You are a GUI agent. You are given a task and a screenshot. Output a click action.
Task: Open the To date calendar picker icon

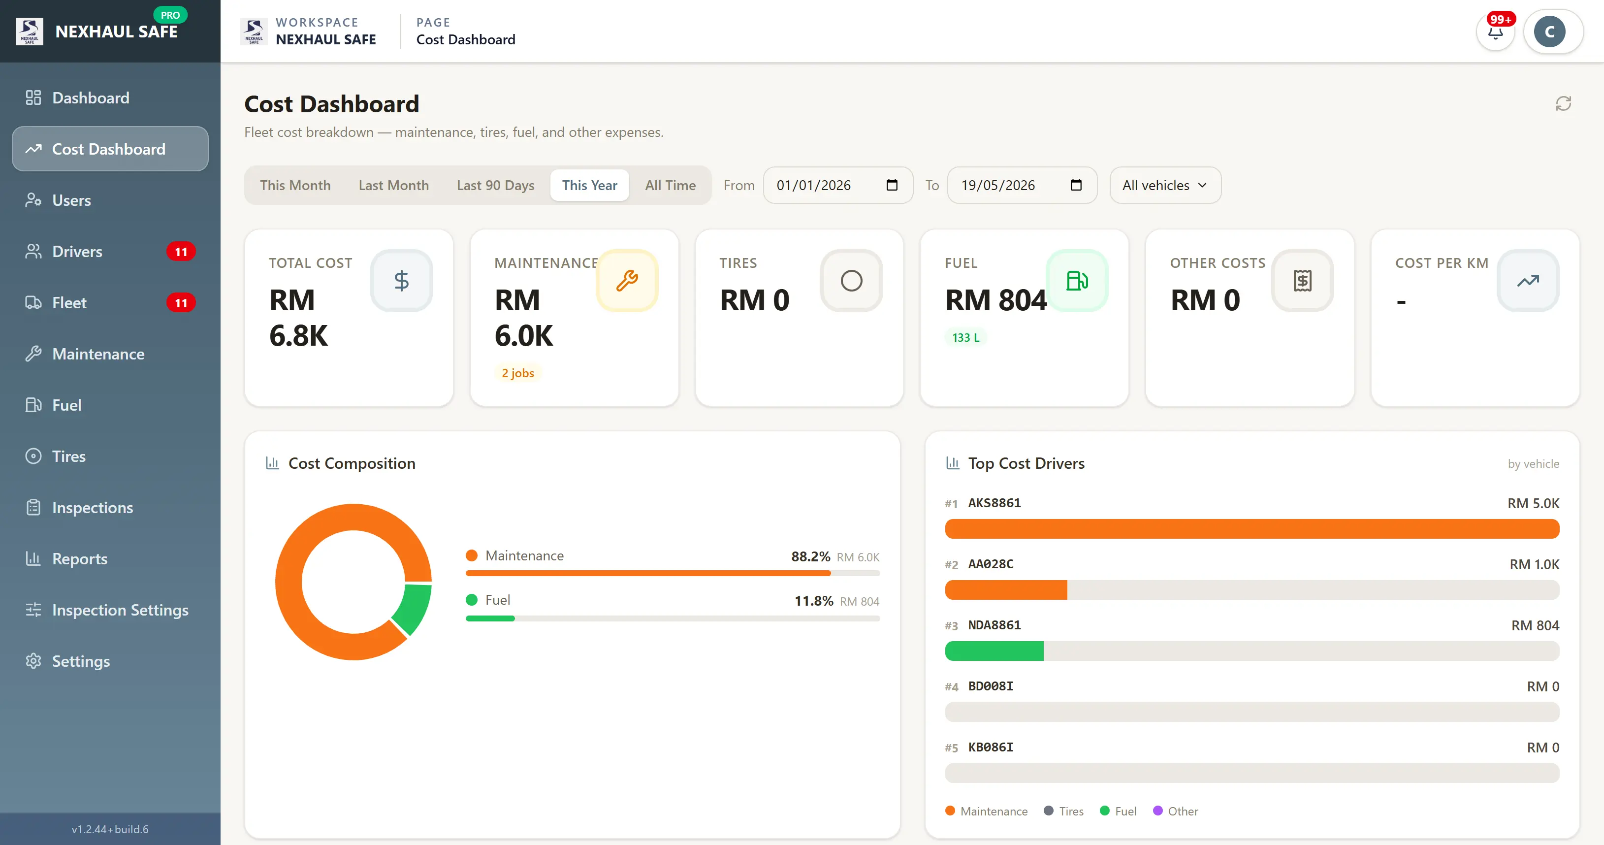pos(1076,185)
